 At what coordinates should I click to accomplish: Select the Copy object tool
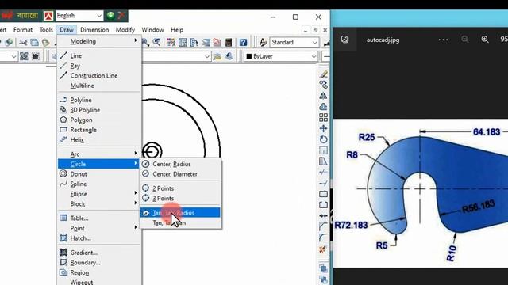click(x=323, y=85)
